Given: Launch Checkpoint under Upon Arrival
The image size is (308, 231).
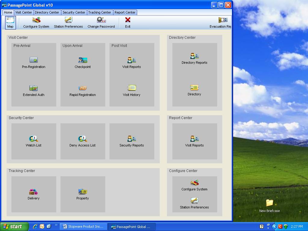Looking at the screenshot, I should pos(82,60).
